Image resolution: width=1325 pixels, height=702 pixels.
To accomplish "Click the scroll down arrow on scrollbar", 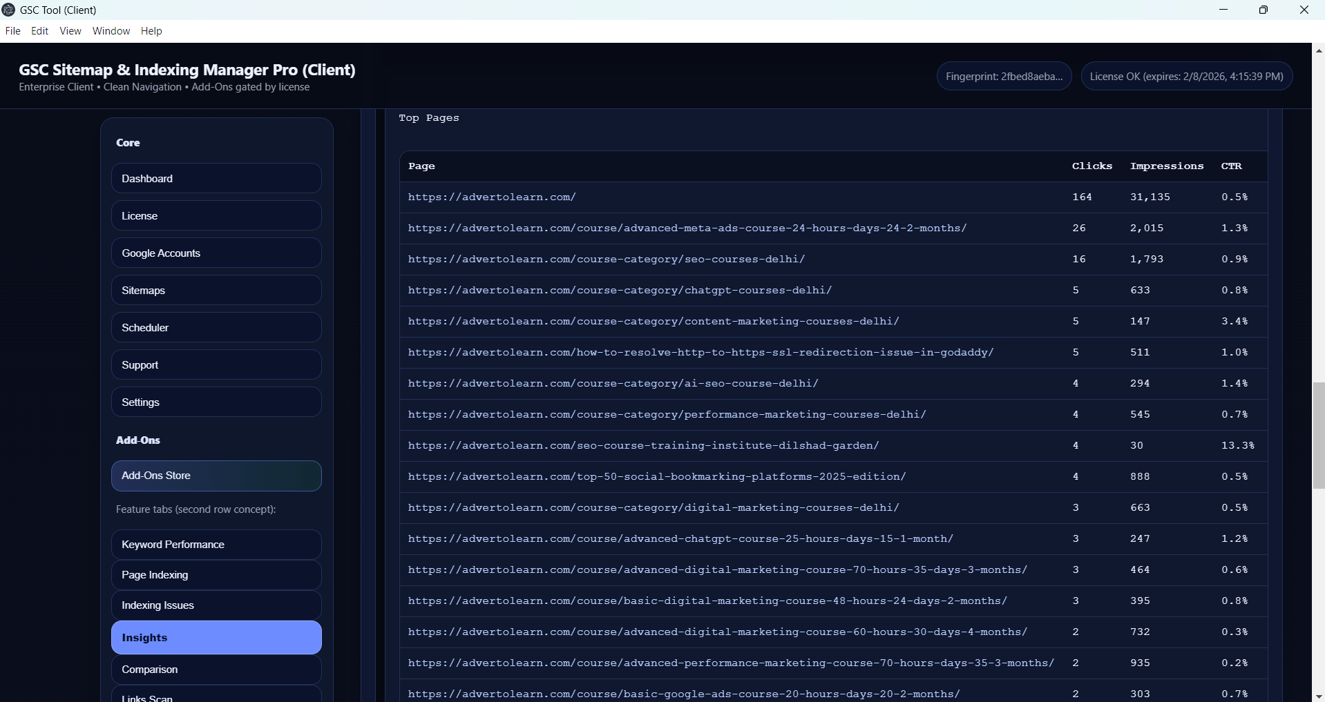I will coord(1318,696).
